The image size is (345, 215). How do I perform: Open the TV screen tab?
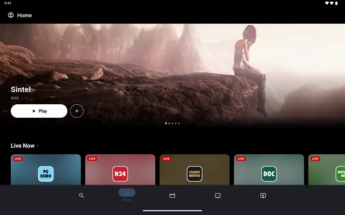pyautogui.click(x=218, y=196)
